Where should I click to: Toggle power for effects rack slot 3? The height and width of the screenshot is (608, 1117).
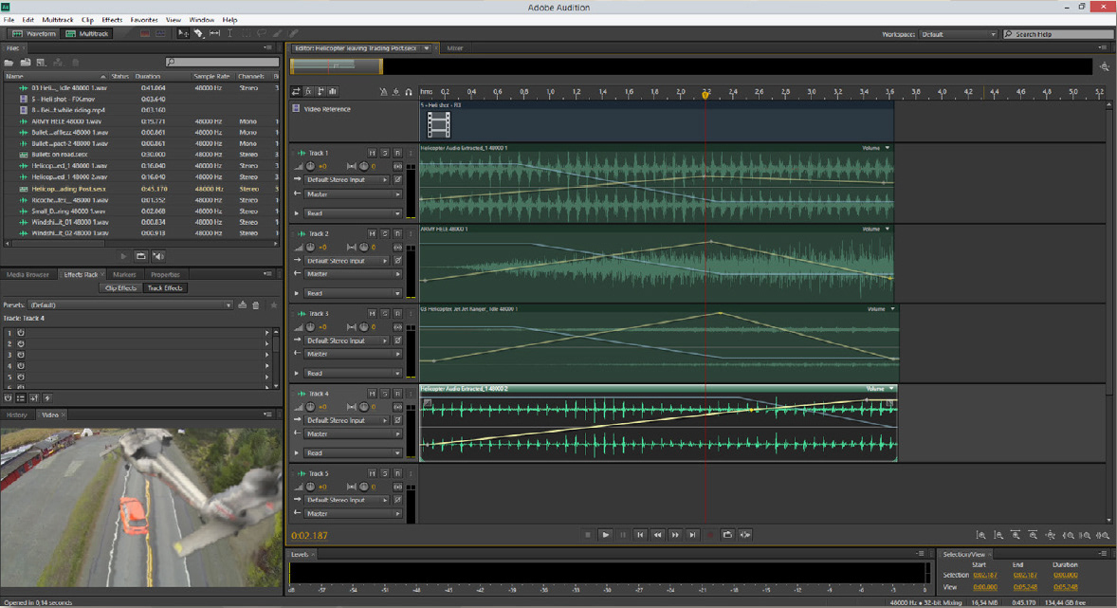click(x=21, y=355)
